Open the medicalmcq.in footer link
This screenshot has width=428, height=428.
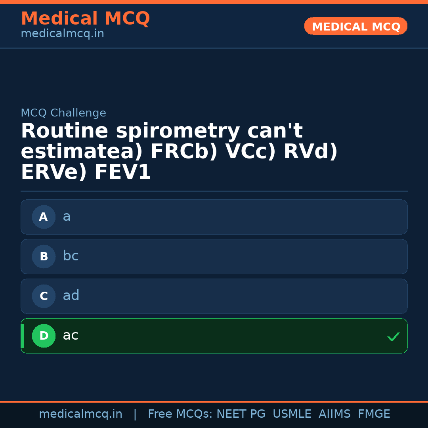(81, 414)
